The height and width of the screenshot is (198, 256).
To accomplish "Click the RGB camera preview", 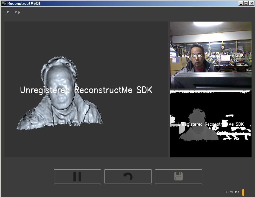I will coord(211,55).
